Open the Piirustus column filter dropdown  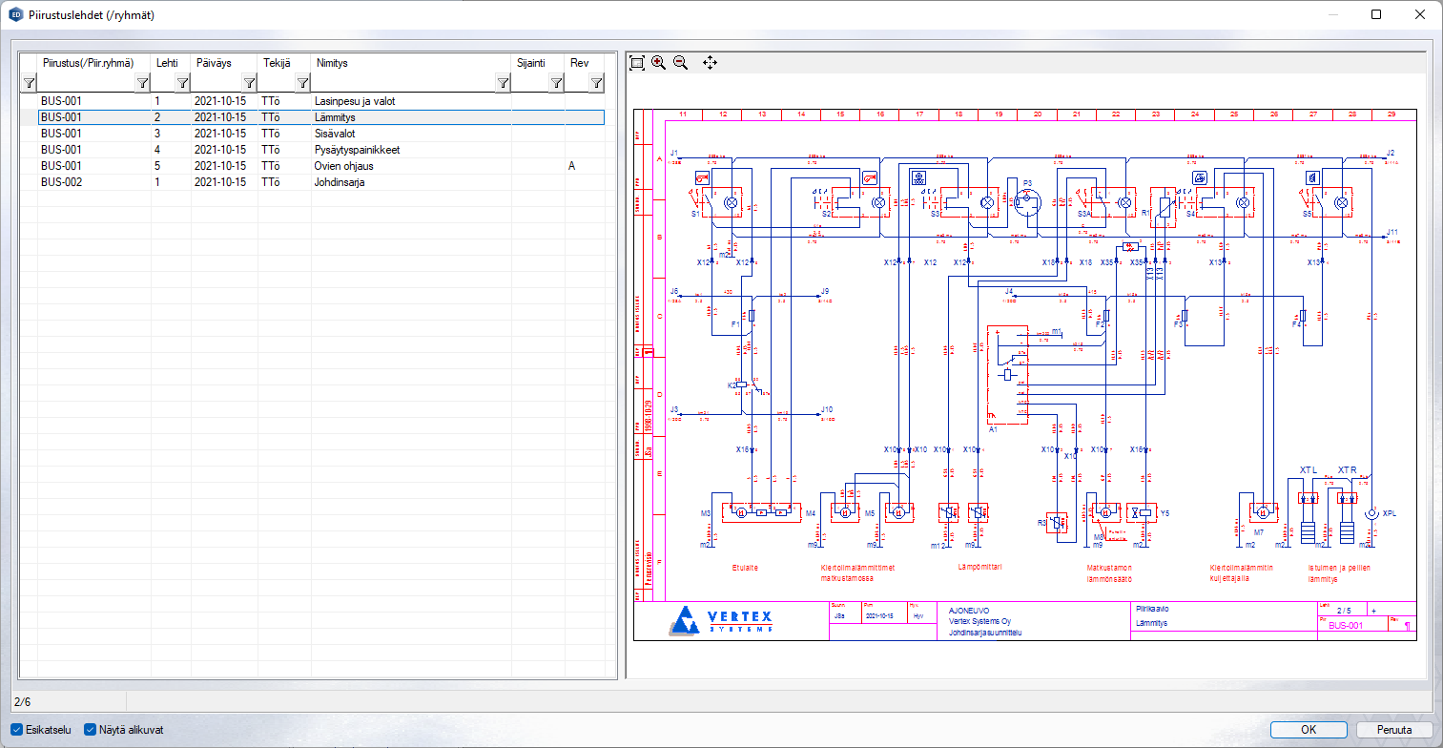click(x=142, y=84)
